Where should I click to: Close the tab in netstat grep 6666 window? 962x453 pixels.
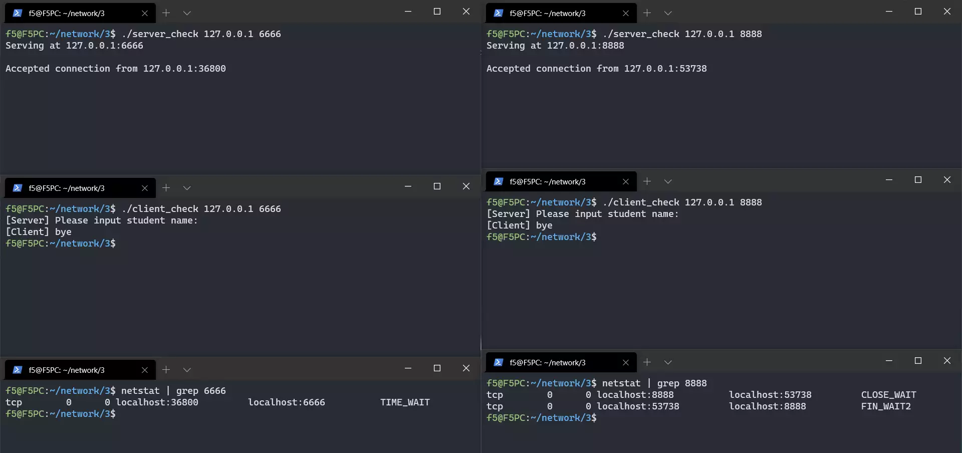[x=144, y=370]
